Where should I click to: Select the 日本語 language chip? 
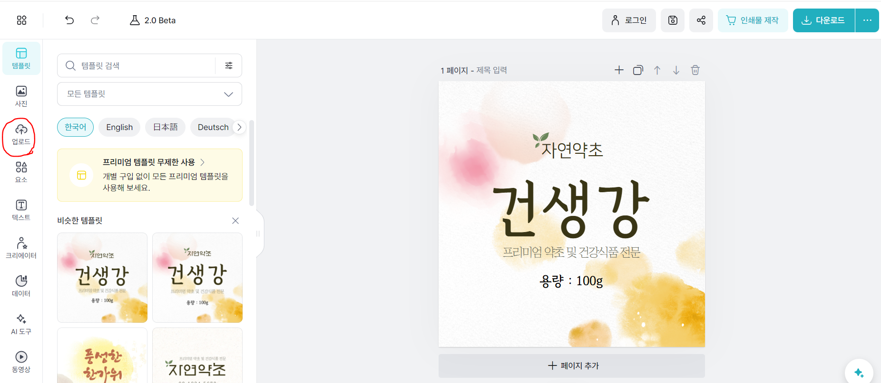click(165, 127)
